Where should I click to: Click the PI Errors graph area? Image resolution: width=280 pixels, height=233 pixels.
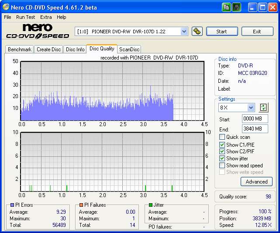click(112, 91)
